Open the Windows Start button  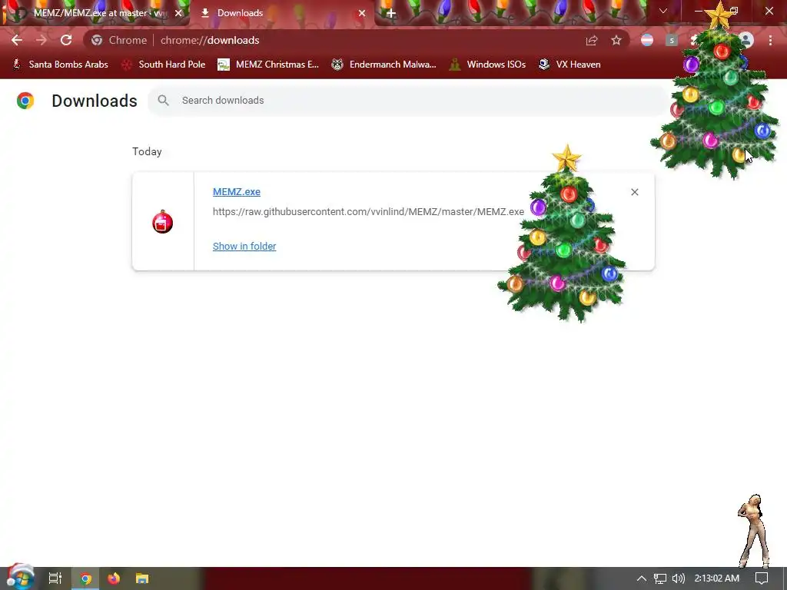(20, 578)
